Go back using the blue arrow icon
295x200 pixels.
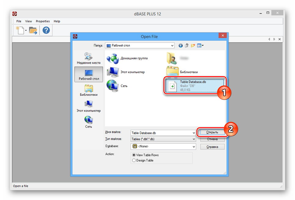tap(181, 46)
